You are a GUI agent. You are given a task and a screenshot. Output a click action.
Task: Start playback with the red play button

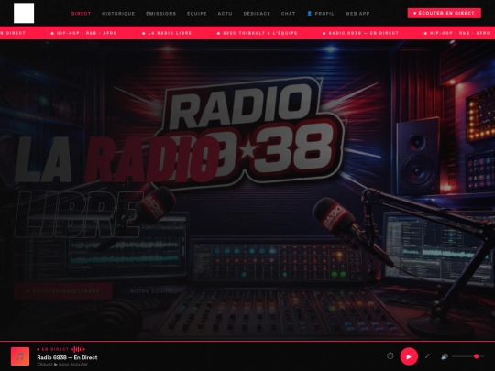[x=409, y=356]
